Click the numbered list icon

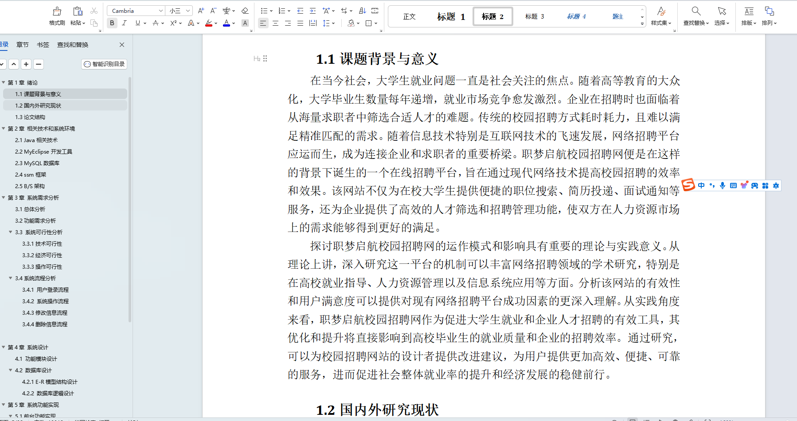point(282,11)
